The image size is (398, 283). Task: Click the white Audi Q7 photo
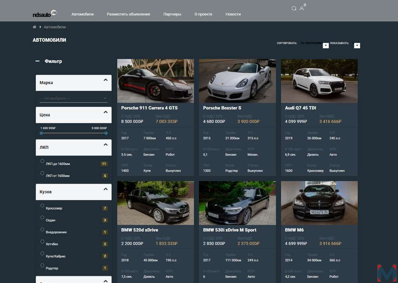pyautogui.click(x=319, y=81)
